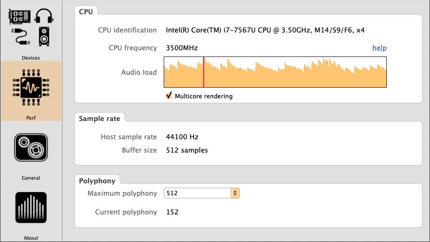Click the Audio load label
The width and height of the screenshot is (430, 242).
(139, 72)
